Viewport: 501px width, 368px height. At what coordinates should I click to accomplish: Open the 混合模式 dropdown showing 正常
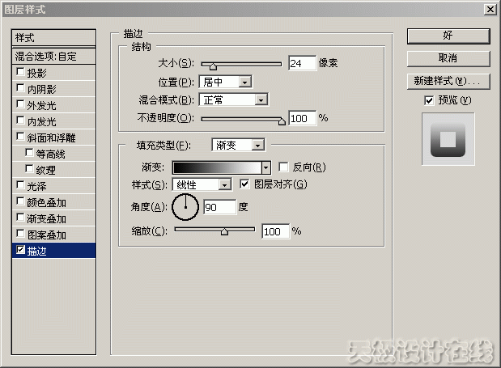(x=234, y=100)
